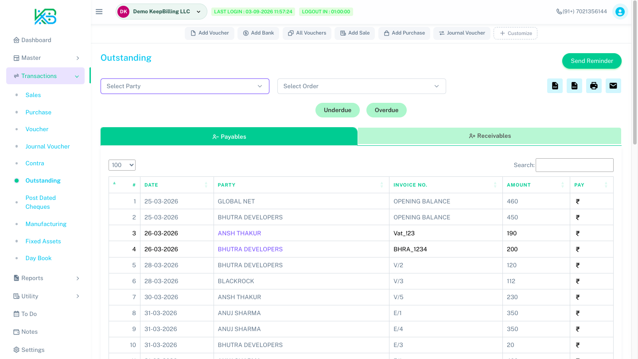Viewport: 638px width, 359px height.
Task: Focus the table Search field
Action: pyautogui.click(x=575, y=165)
